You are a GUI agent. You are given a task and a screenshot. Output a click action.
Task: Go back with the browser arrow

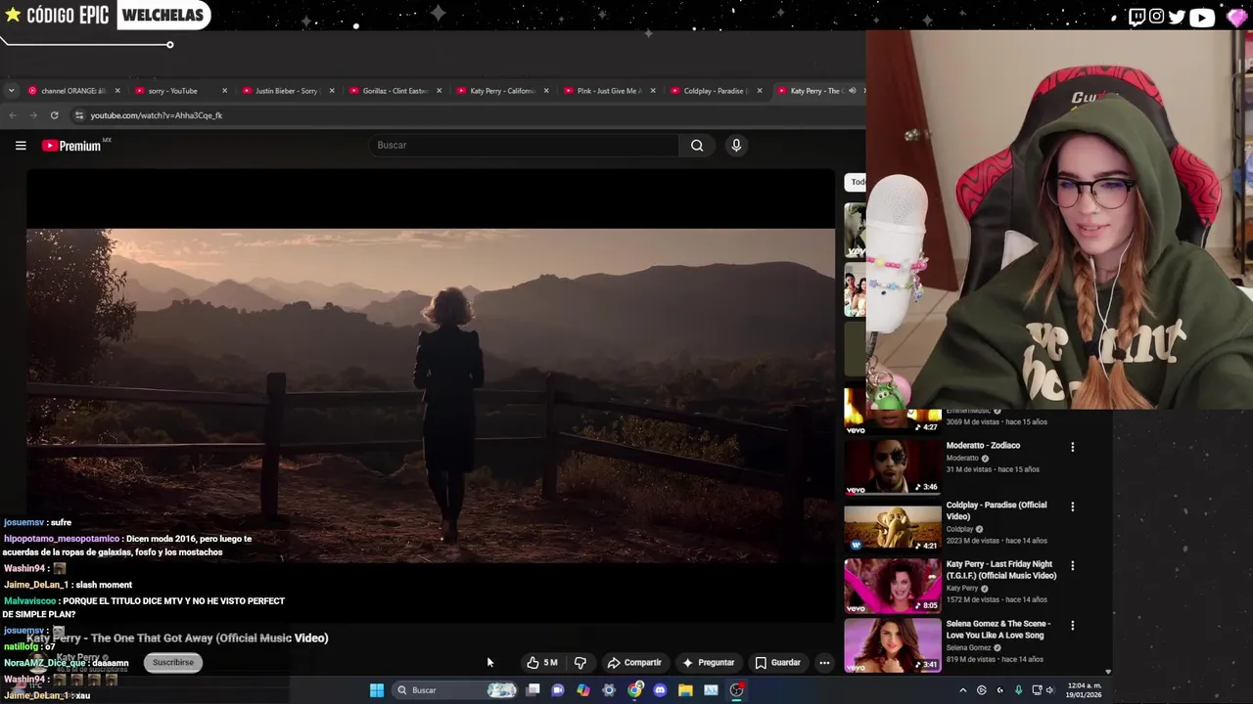tap(13, 115)
